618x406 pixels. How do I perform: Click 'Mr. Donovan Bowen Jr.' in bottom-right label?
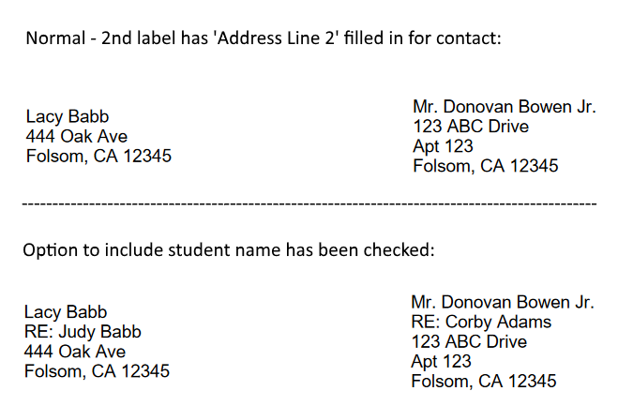click(502, 302)
